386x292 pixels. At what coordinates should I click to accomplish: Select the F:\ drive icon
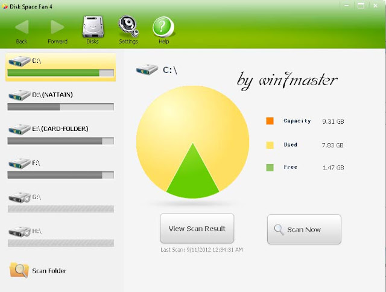coord(19,163)
